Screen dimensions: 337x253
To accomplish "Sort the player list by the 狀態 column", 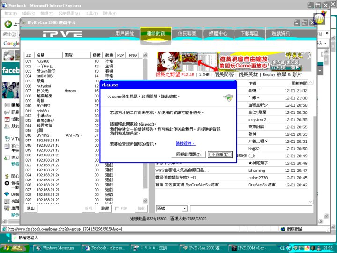I will point(109,55).
